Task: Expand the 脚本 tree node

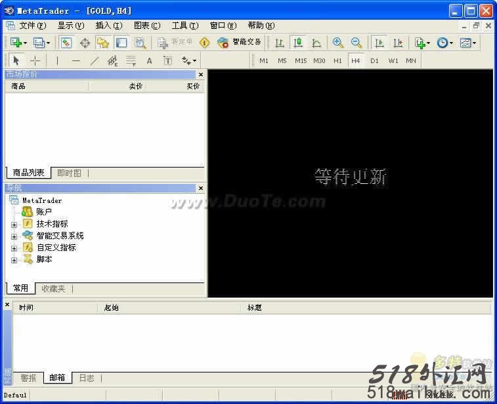Action: pos(14,260)
